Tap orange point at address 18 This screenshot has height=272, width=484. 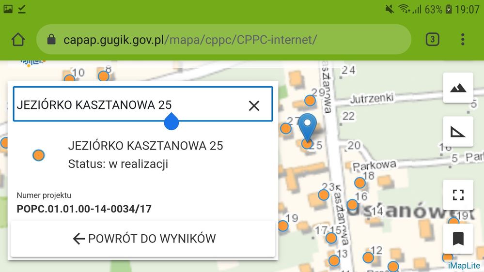tap(359, 183)
